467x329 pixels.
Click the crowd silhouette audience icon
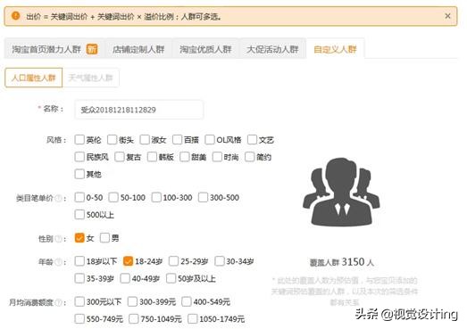[x=341, y=193]
